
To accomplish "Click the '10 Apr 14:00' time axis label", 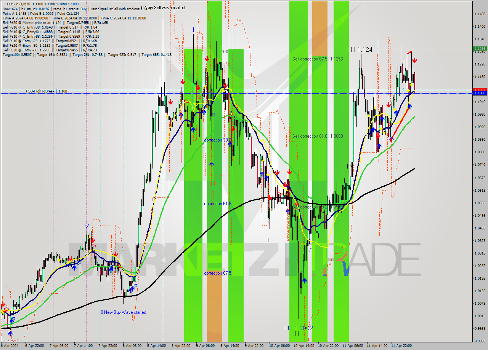I will [x=303, y=346].
